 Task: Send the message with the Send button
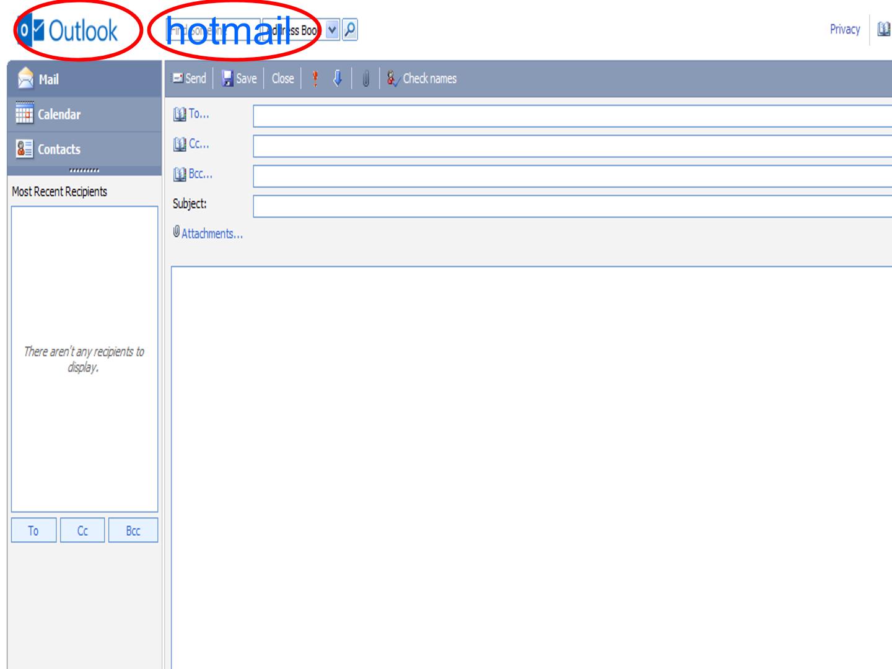(x=189, y=78)
